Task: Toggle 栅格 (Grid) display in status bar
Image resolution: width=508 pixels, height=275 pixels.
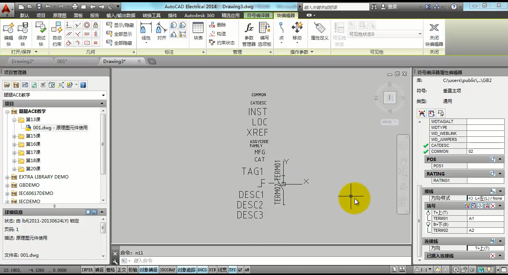Action: (110, 270)
